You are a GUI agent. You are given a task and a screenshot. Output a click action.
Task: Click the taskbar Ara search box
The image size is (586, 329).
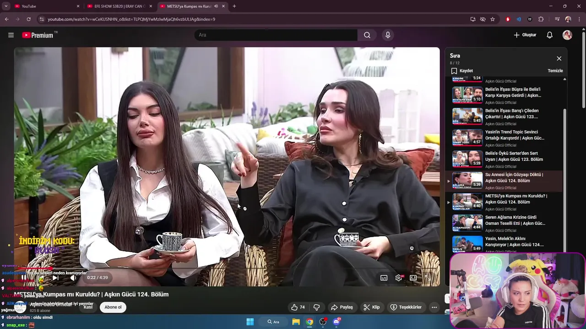[x=274, y=322]
